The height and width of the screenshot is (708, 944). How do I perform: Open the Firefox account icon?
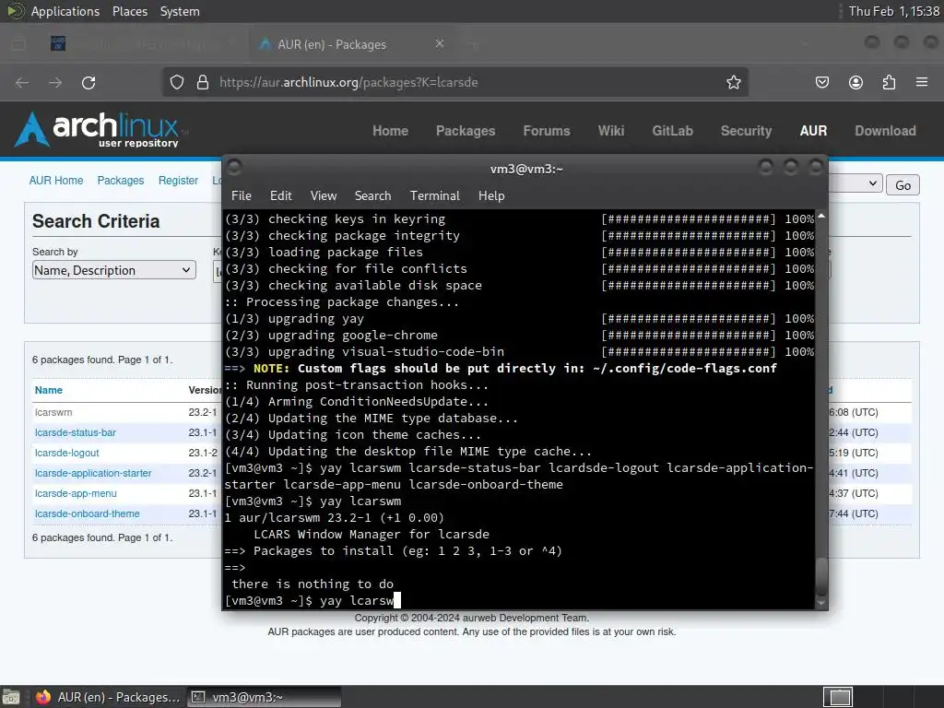(x=855, y=82)
